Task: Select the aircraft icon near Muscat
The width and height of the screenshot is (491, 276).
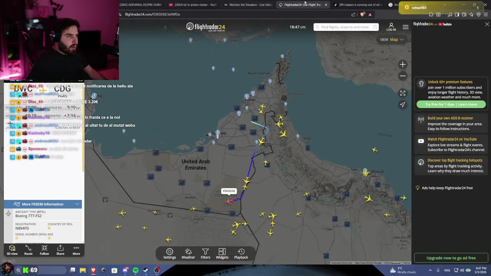Action: [x=366, y=174]
